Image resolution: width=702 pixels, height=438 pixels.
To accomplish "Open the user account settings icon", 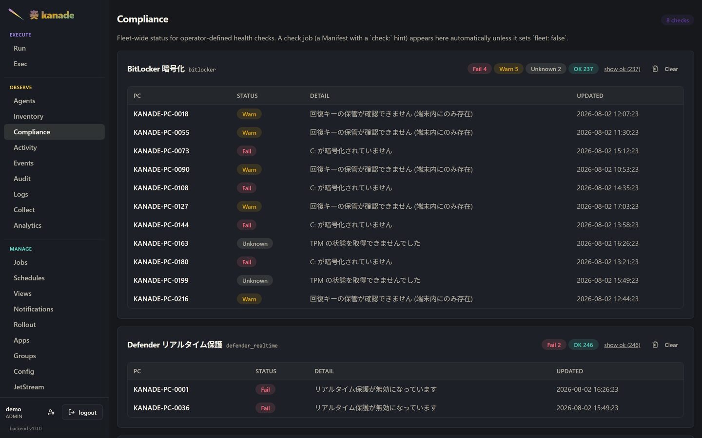I will 51,412.
